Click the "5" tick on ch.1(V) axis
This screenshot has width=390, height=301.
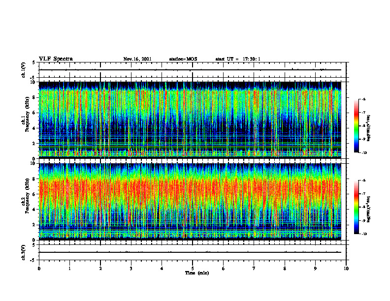[x=34, y=62]
